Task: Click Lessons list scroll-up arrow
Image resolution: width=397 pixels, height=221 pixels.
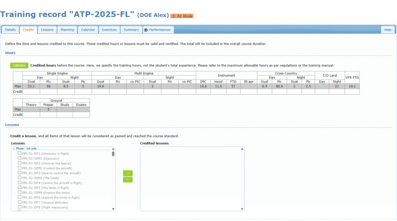Action: (113, 149)
